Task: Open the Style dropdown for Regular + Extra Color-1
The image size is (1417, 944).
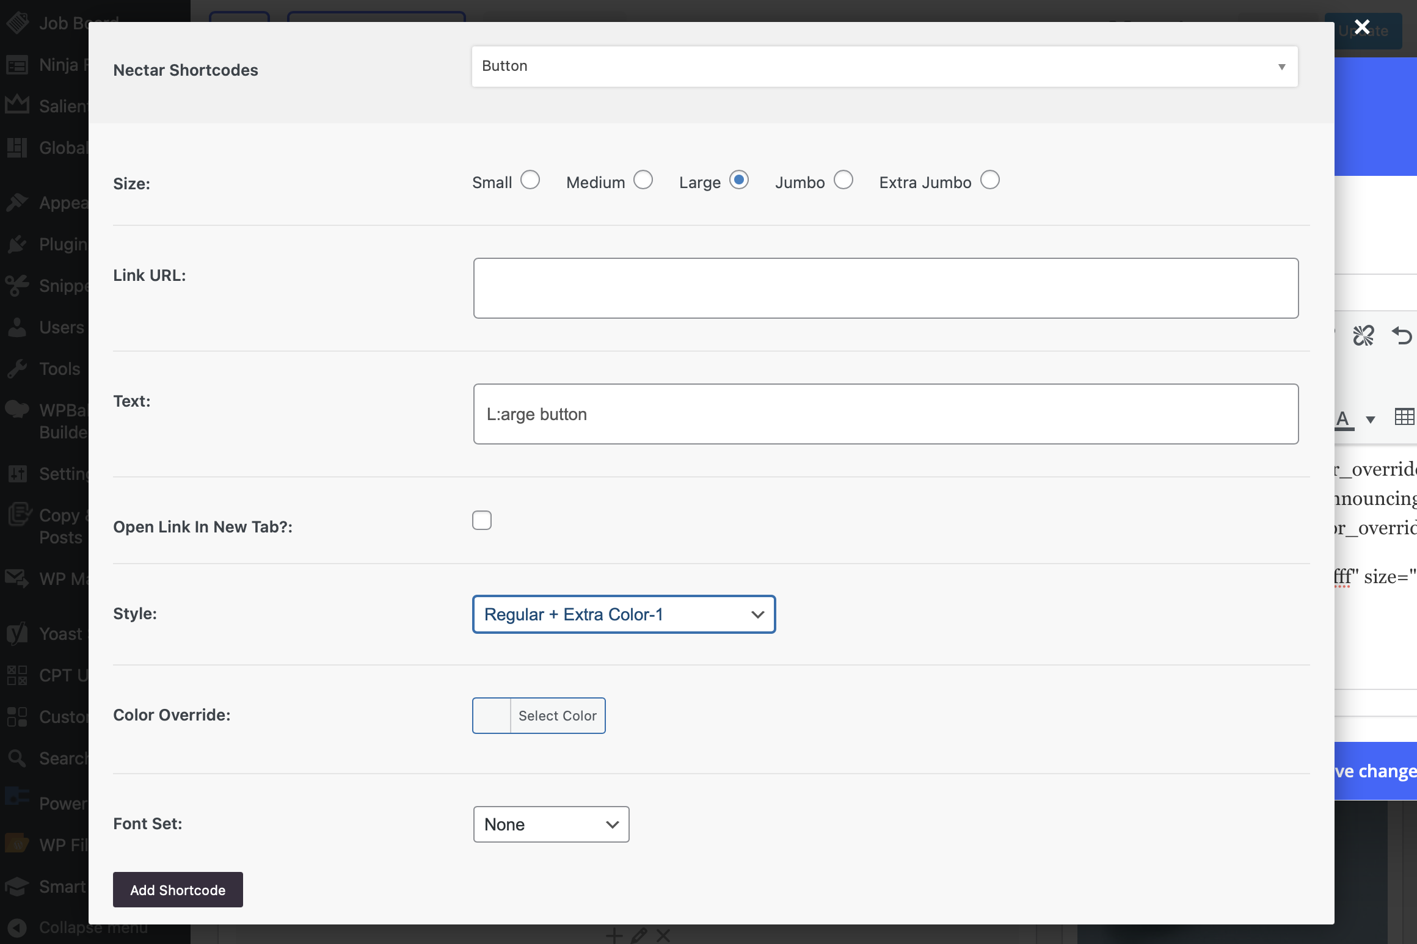Action: (x=623, y=614)
